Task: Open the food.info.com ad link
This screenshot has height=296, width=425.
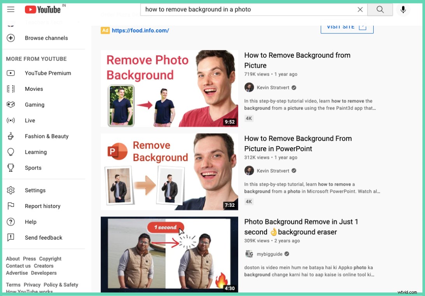Action: pyautogui.click(x=140, y=30)
